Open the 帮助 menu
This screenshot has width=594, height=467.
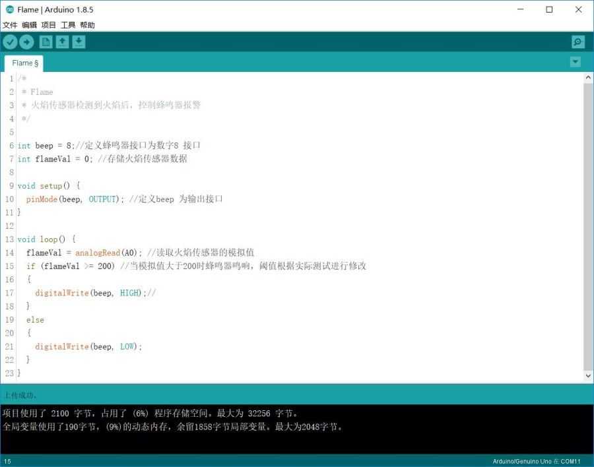coord(87,25)
